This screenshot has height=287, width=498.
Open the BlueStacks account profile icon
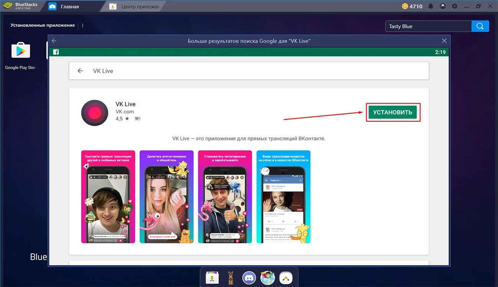coord(443,6)
